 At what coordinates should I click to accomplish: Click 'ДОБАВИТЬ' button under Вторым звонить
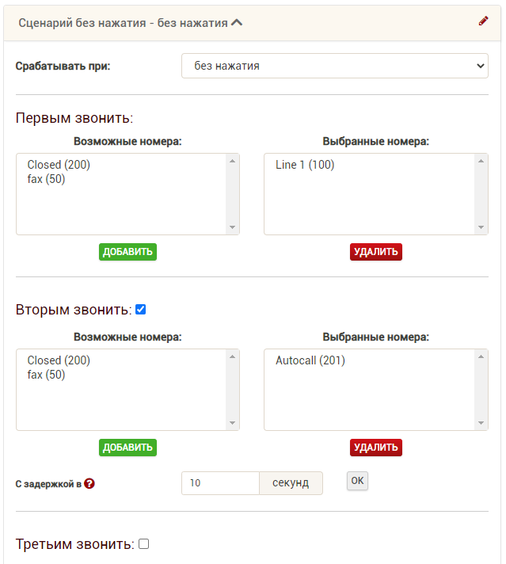(x=127, y=448)
